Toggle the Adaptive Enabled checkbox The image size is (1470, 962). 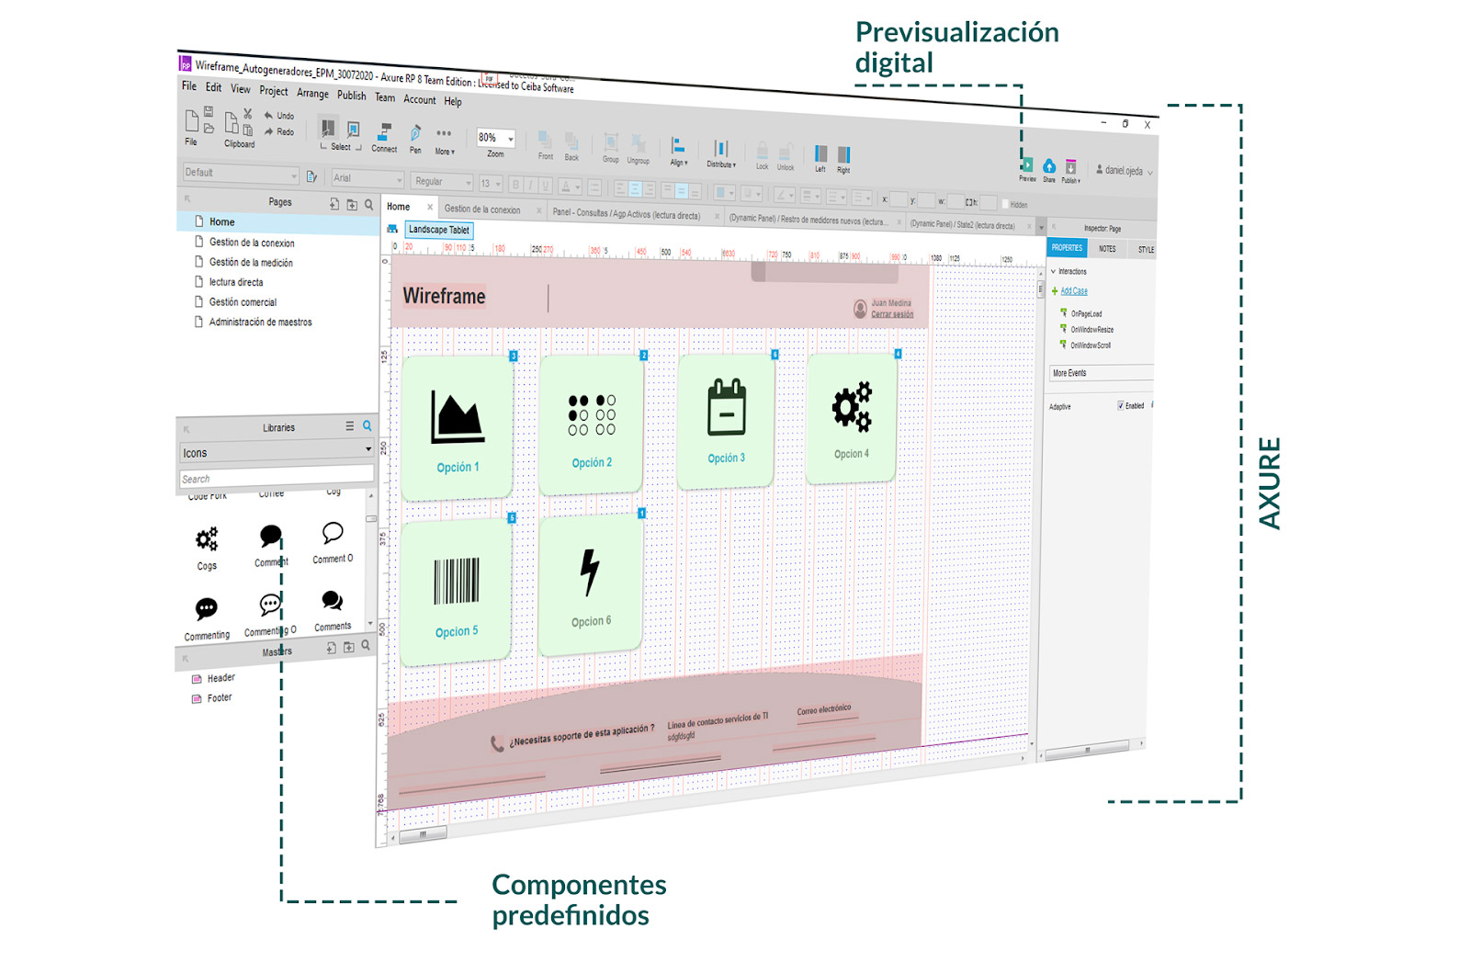click(1121, 405)
